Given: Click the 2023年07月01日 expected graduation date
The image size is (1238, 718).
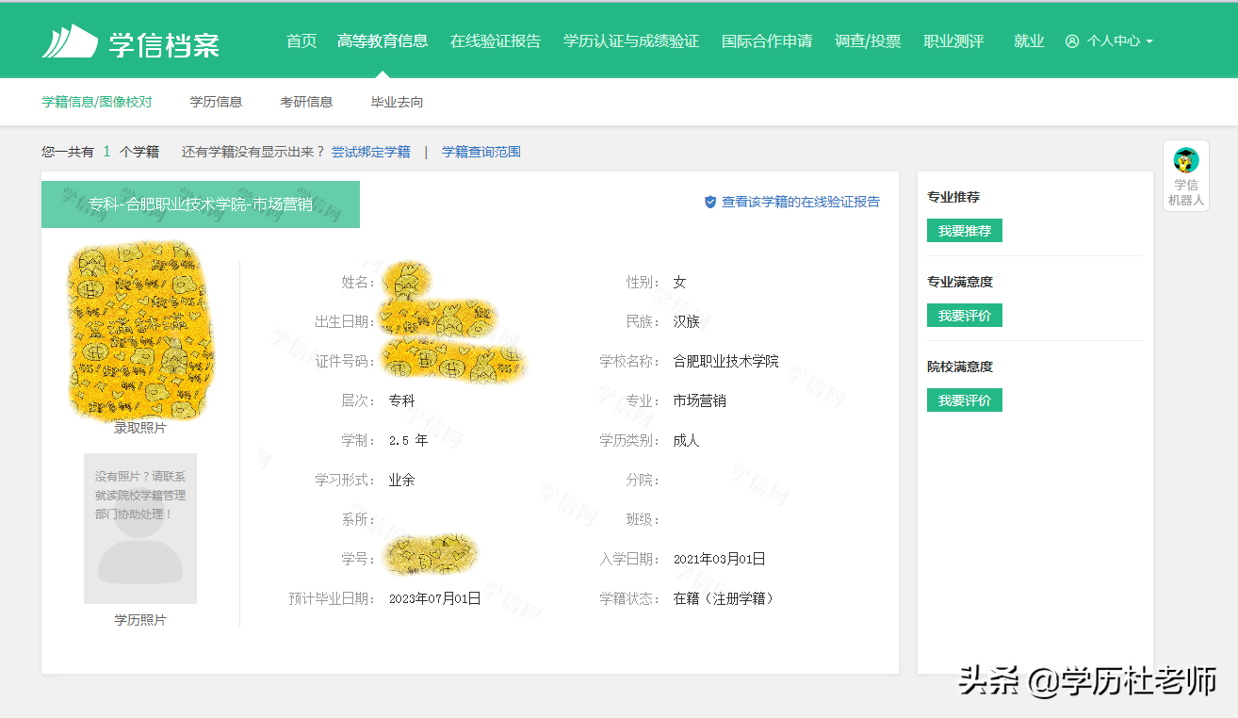Looking at the screenshot, I should (x=435, y=598).
